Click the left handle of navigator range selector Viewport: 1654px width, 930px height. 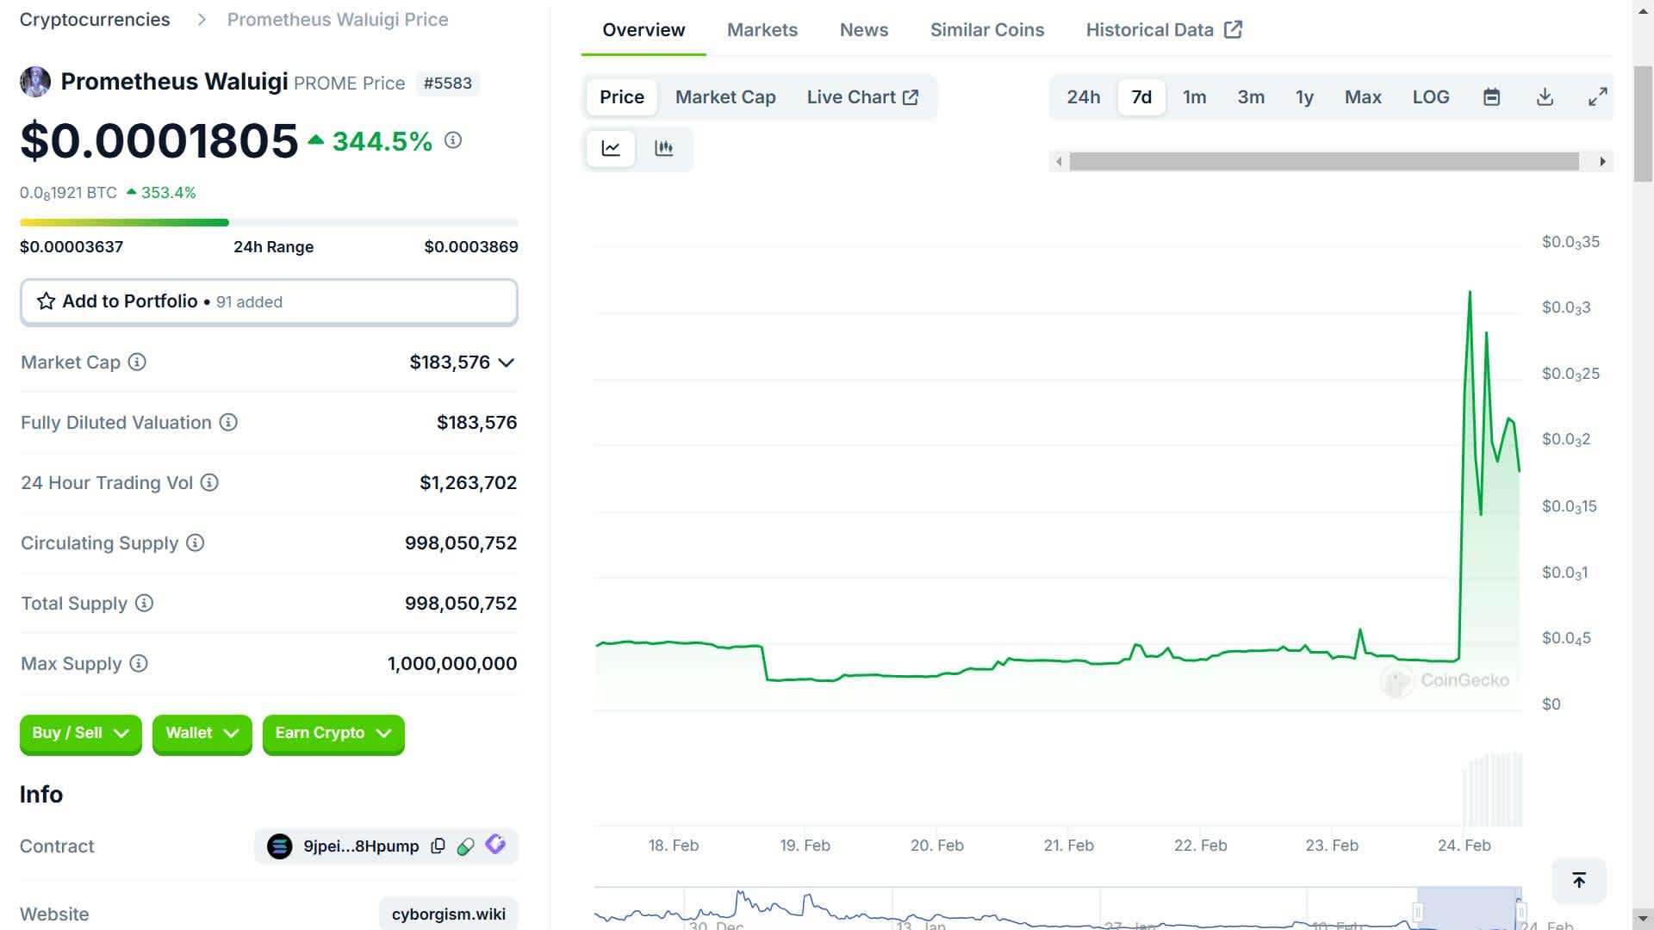[1417, 912]
